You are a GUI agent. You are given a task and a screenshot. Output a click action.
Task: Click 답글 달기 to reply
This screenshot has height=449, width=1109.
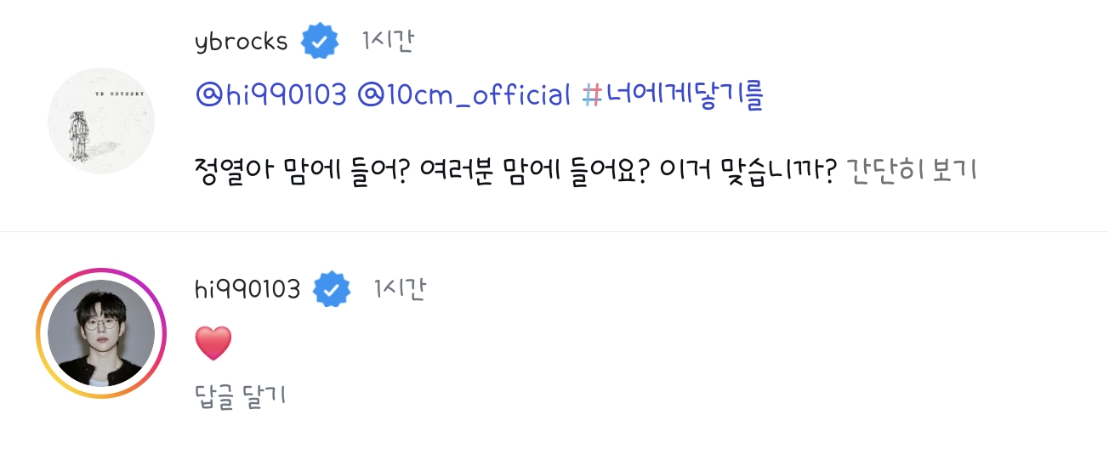click(x=240, y=395)
